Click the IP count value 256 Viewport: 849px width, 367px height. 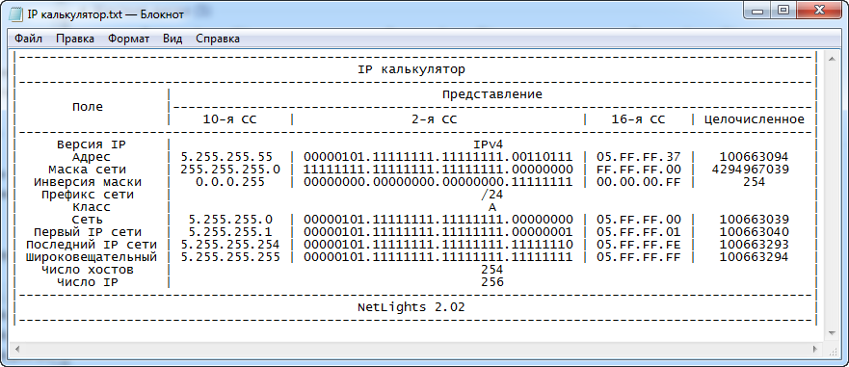click(x=492, y=281)
